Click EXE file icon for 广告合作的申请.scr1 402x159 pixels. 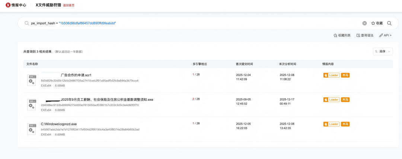(x=31, y=80)
